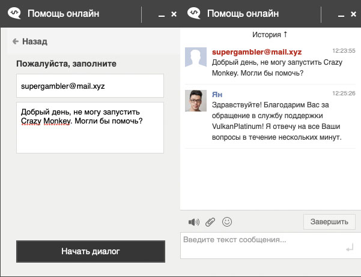Go back using the Назад arrow
This screenshot has width=361, height=277.
point(29,42)
